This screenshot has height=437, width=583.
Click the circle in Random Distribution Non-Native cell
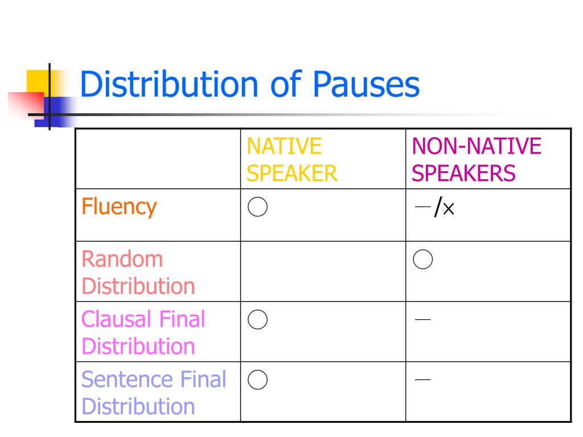click(x=423, y=259)
